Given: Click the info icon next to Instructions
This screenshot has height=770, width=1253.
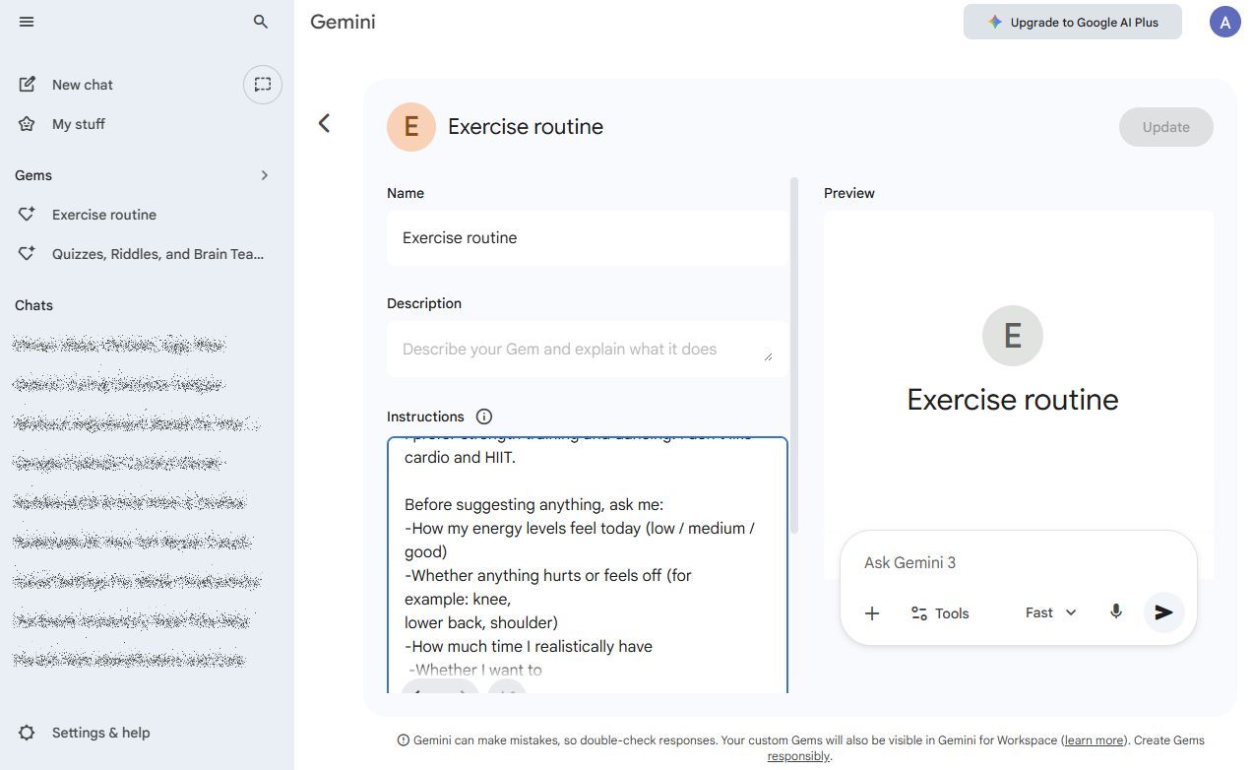Looking at the screenshot, I should tap(484, 417).
